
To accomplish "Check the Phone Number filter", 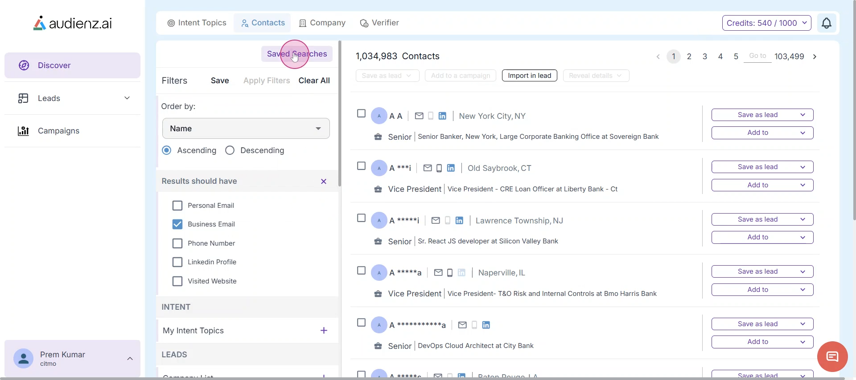I will [x=177, y=243].
